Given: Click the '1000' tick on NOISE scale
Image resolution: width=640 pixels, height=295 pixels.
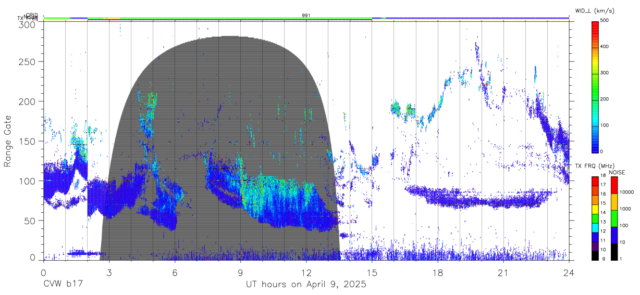Looking at the screenshot, I should 625,209.
